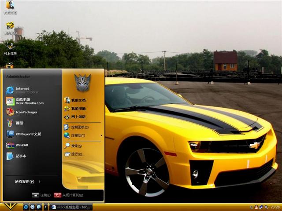
Task: Select 网上邻居 desktop icon
Action: (x=10, y=49)
